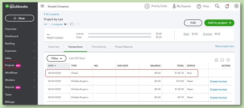This screenshot has height=108, width=244.
Task: Open the Project Reports tab
Action: click(x=124, y=47)
